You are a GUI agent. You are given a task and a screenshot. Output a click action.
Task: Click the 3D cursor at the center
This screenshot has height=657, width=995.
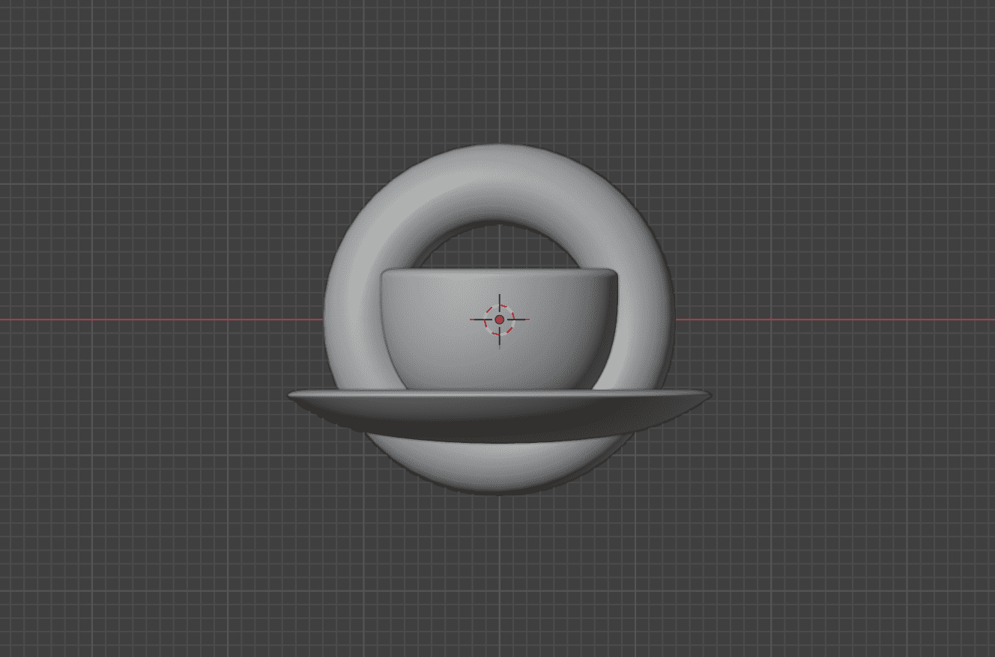(x=500, y=320)
